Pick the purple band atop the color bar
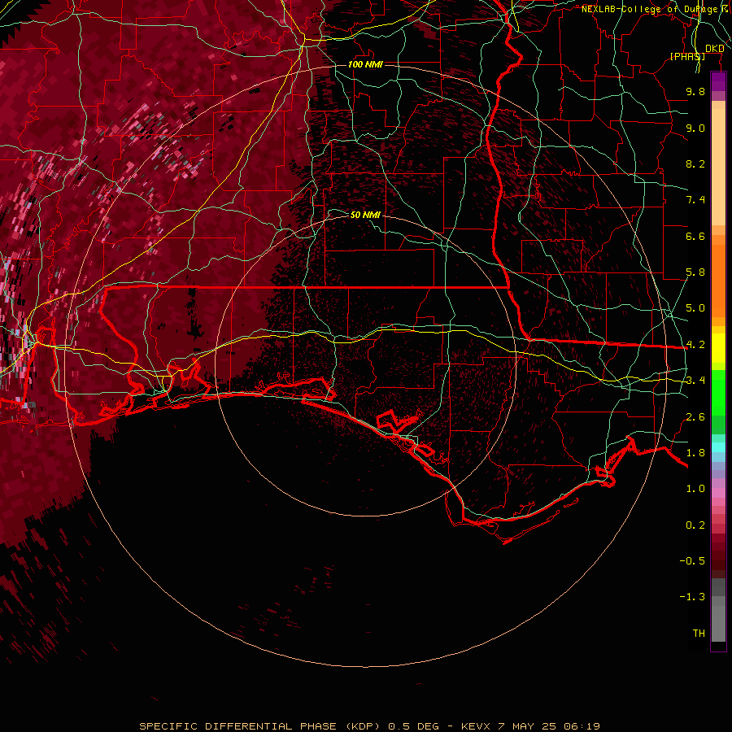This screenshot has height=732, width=732. coord(718,82)
